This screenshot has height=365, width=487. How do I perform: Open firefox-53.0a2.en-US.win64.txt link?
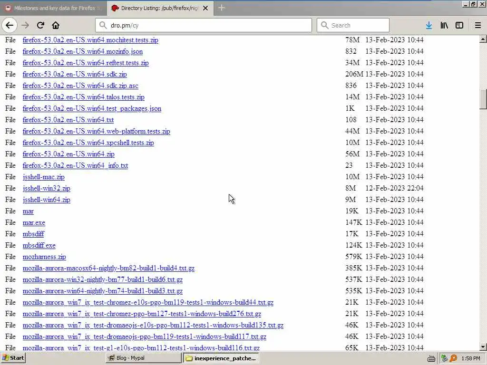pos(68,120)
